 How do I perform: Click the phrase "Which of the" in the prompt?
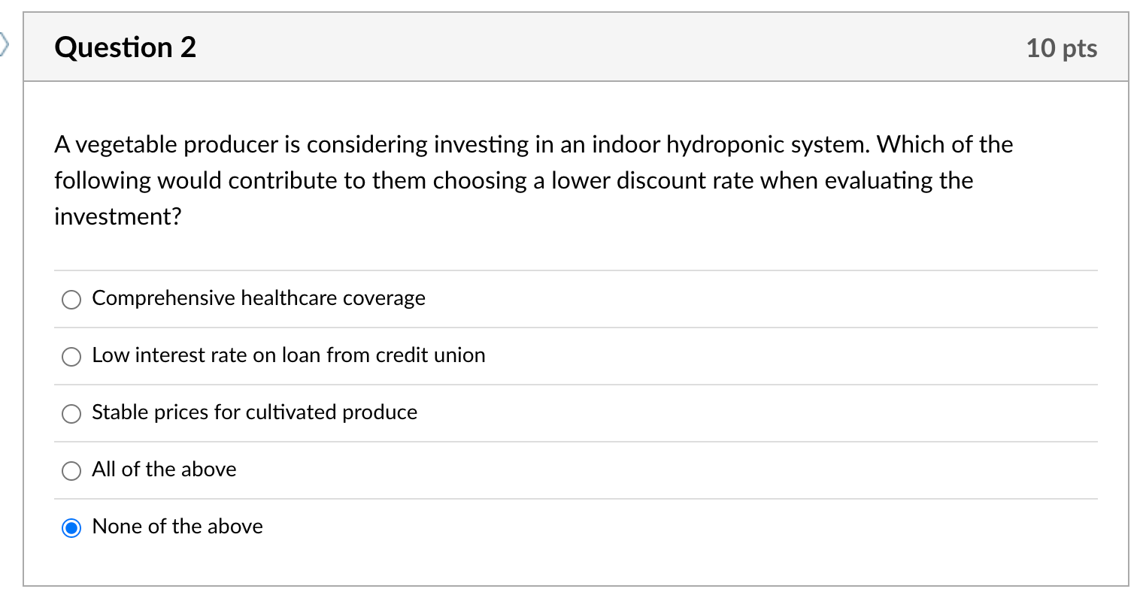(945, 144)
